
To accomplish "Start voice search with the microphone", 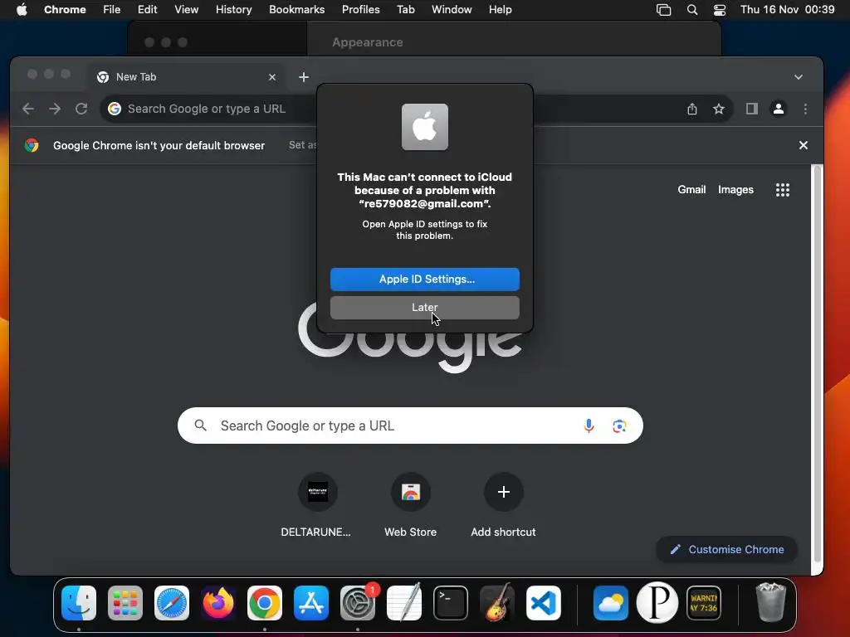I will pyautogui.click(x=589, y=425).
